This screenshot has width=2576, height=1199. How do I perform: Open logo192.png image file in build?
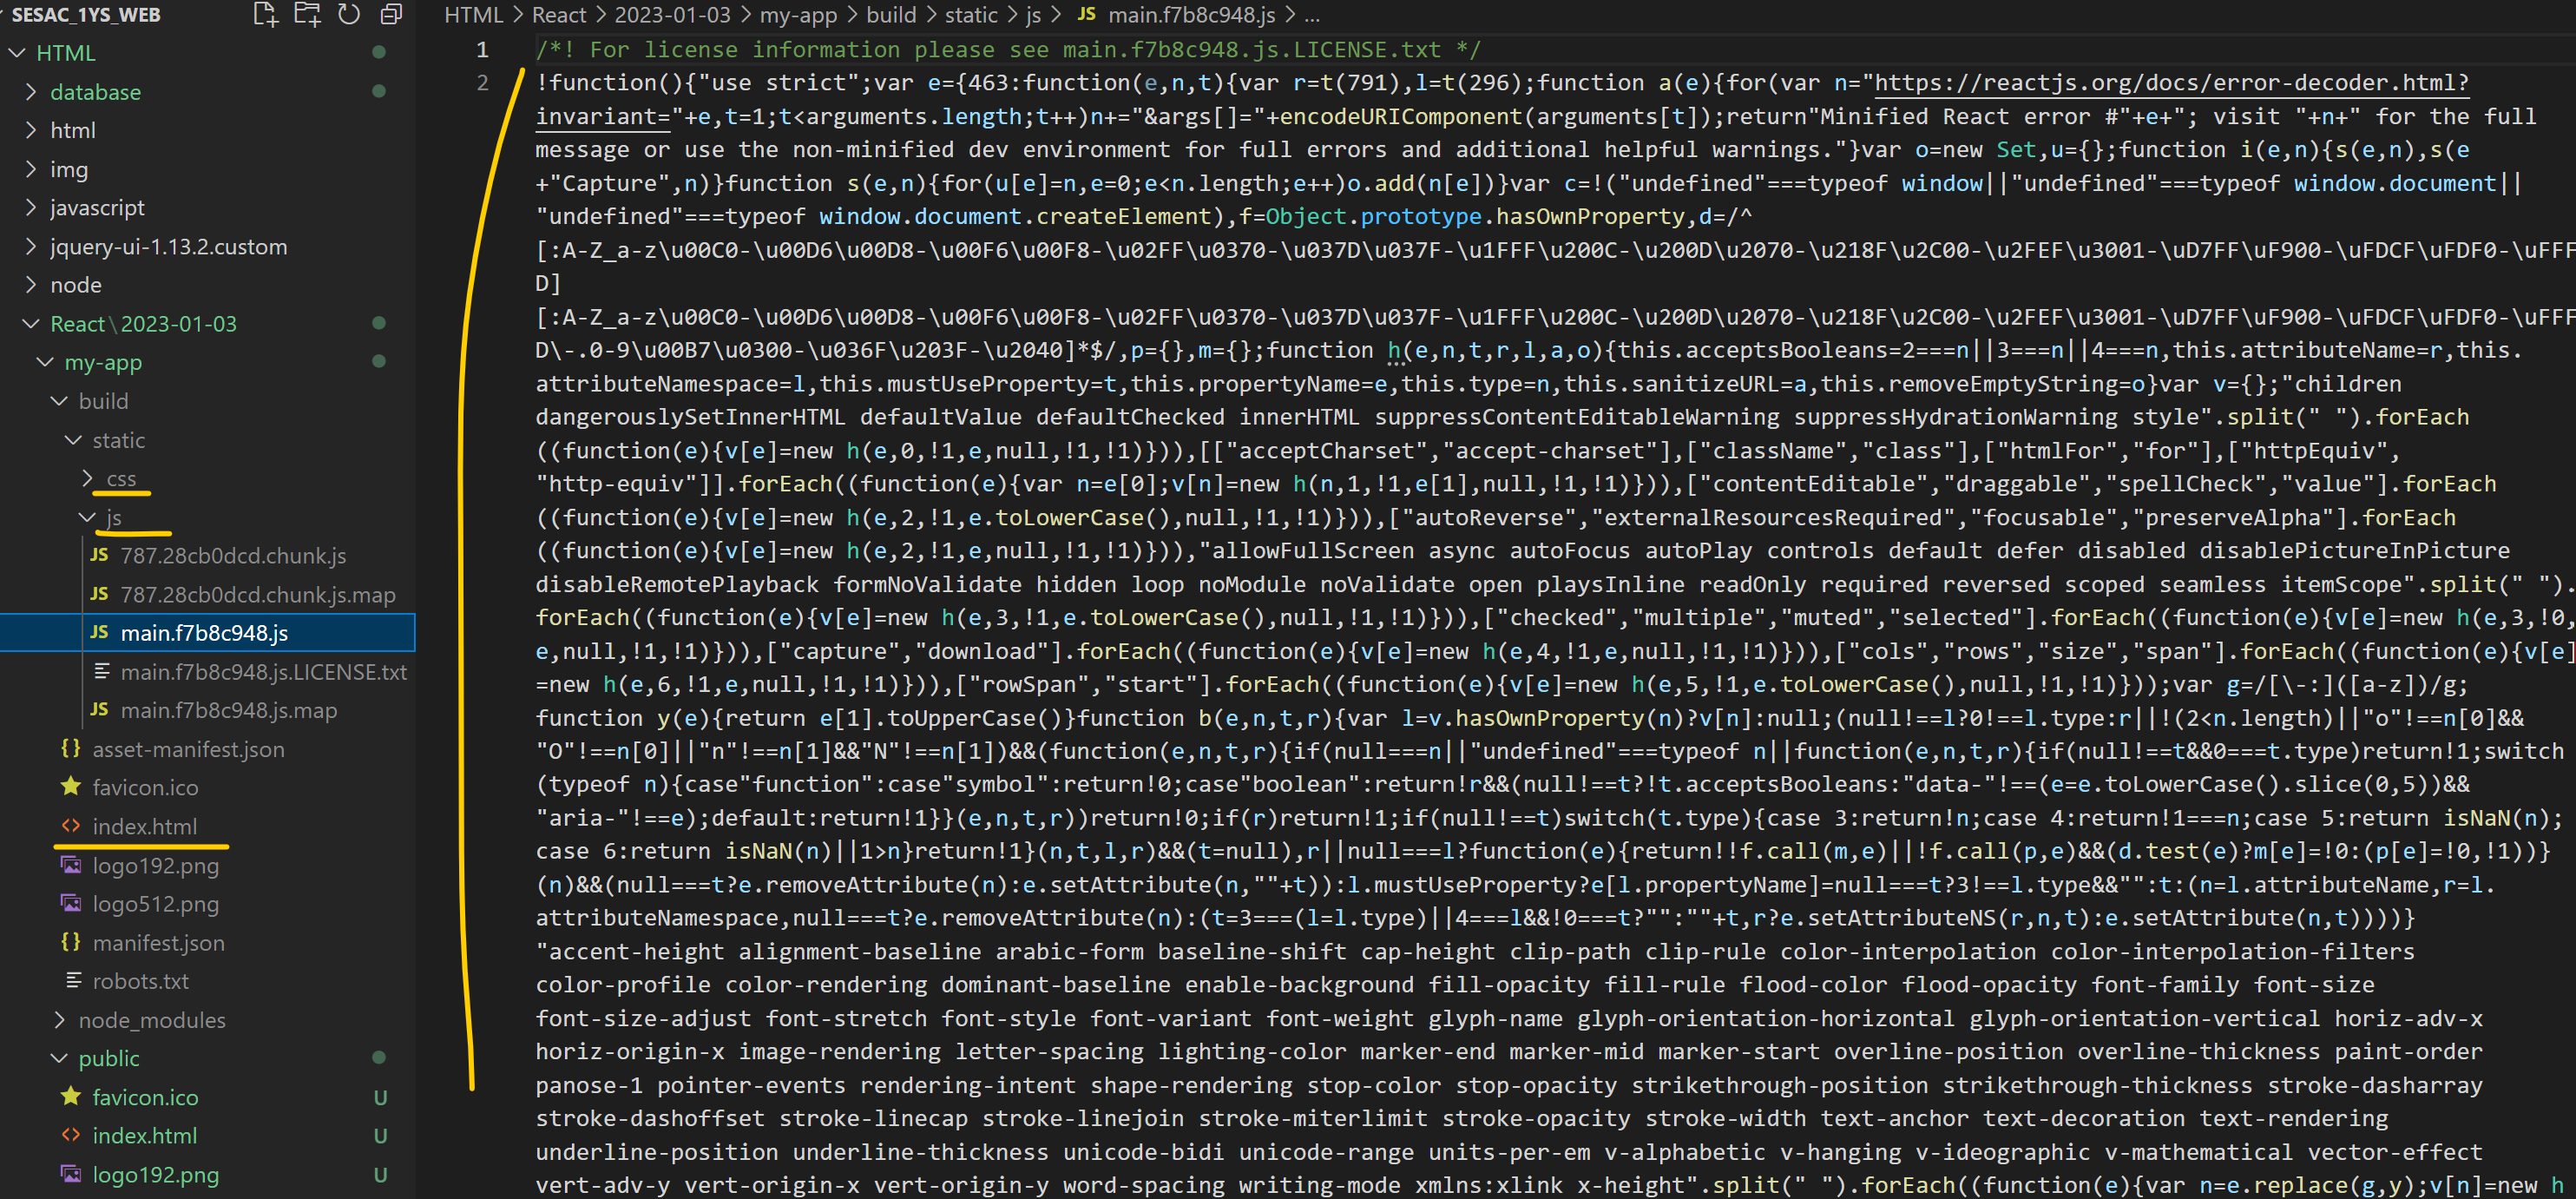[155, 866]
